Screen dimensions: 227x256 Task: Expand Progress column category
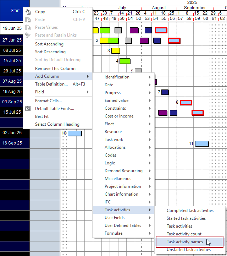click(123, 93)
